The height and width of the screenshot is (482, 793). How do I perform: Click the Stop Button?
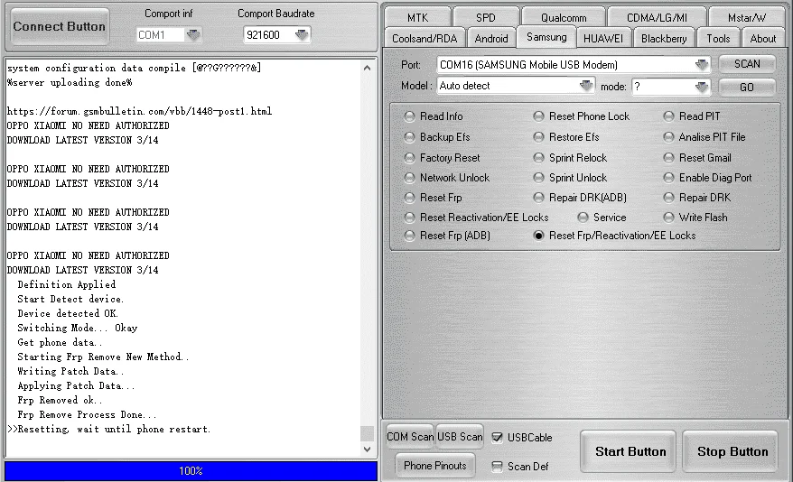[x=732, y=451]
